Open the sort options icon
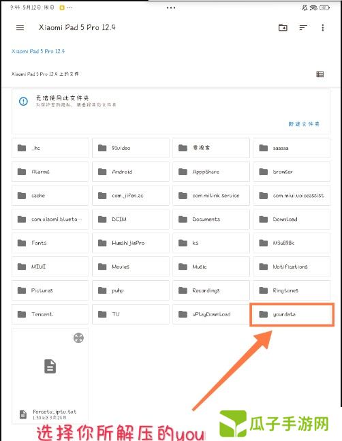 (x=303, y=27)
